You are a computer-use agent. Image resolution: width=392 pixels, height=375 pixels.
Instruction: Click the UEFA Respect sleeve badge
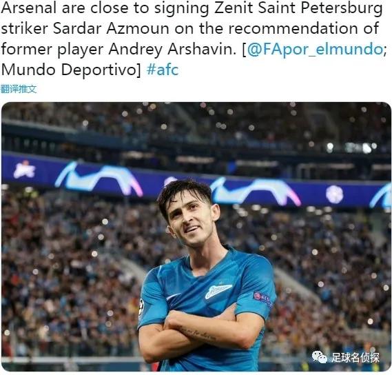262,298
